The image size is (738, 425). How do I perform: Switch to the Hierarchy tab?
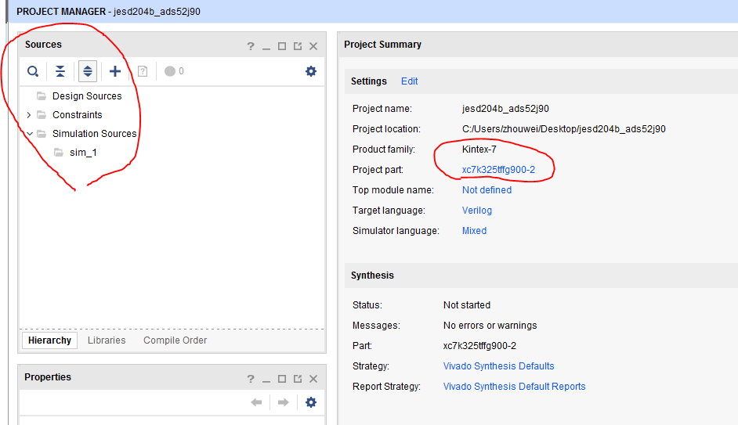[49, 340]
